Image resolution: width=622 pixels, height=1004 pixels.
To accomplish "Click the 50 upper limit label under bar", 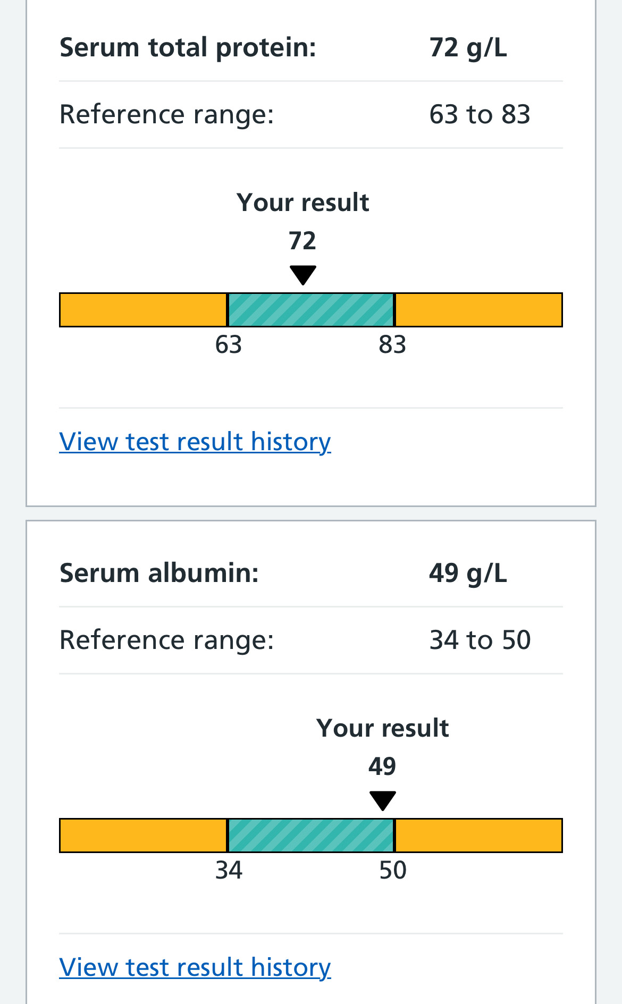I will (x=392, y=870).
